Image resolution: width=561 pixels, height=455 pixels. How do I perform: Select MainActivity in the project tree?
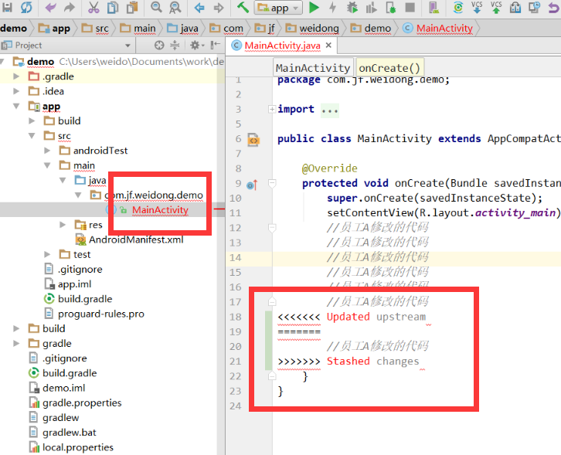[x=160, y=210]
